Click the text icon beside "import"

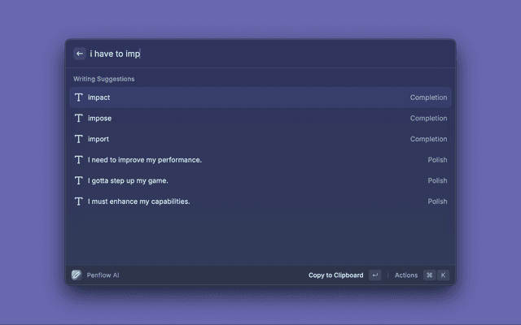click(79, 139)
